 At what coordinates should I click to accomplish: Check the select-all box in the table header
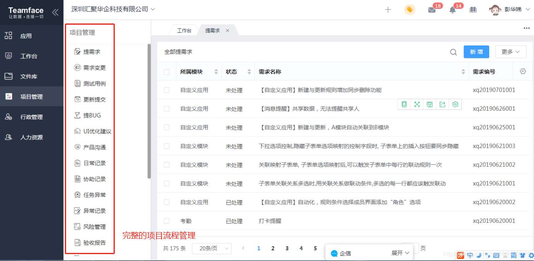point(167,71)
